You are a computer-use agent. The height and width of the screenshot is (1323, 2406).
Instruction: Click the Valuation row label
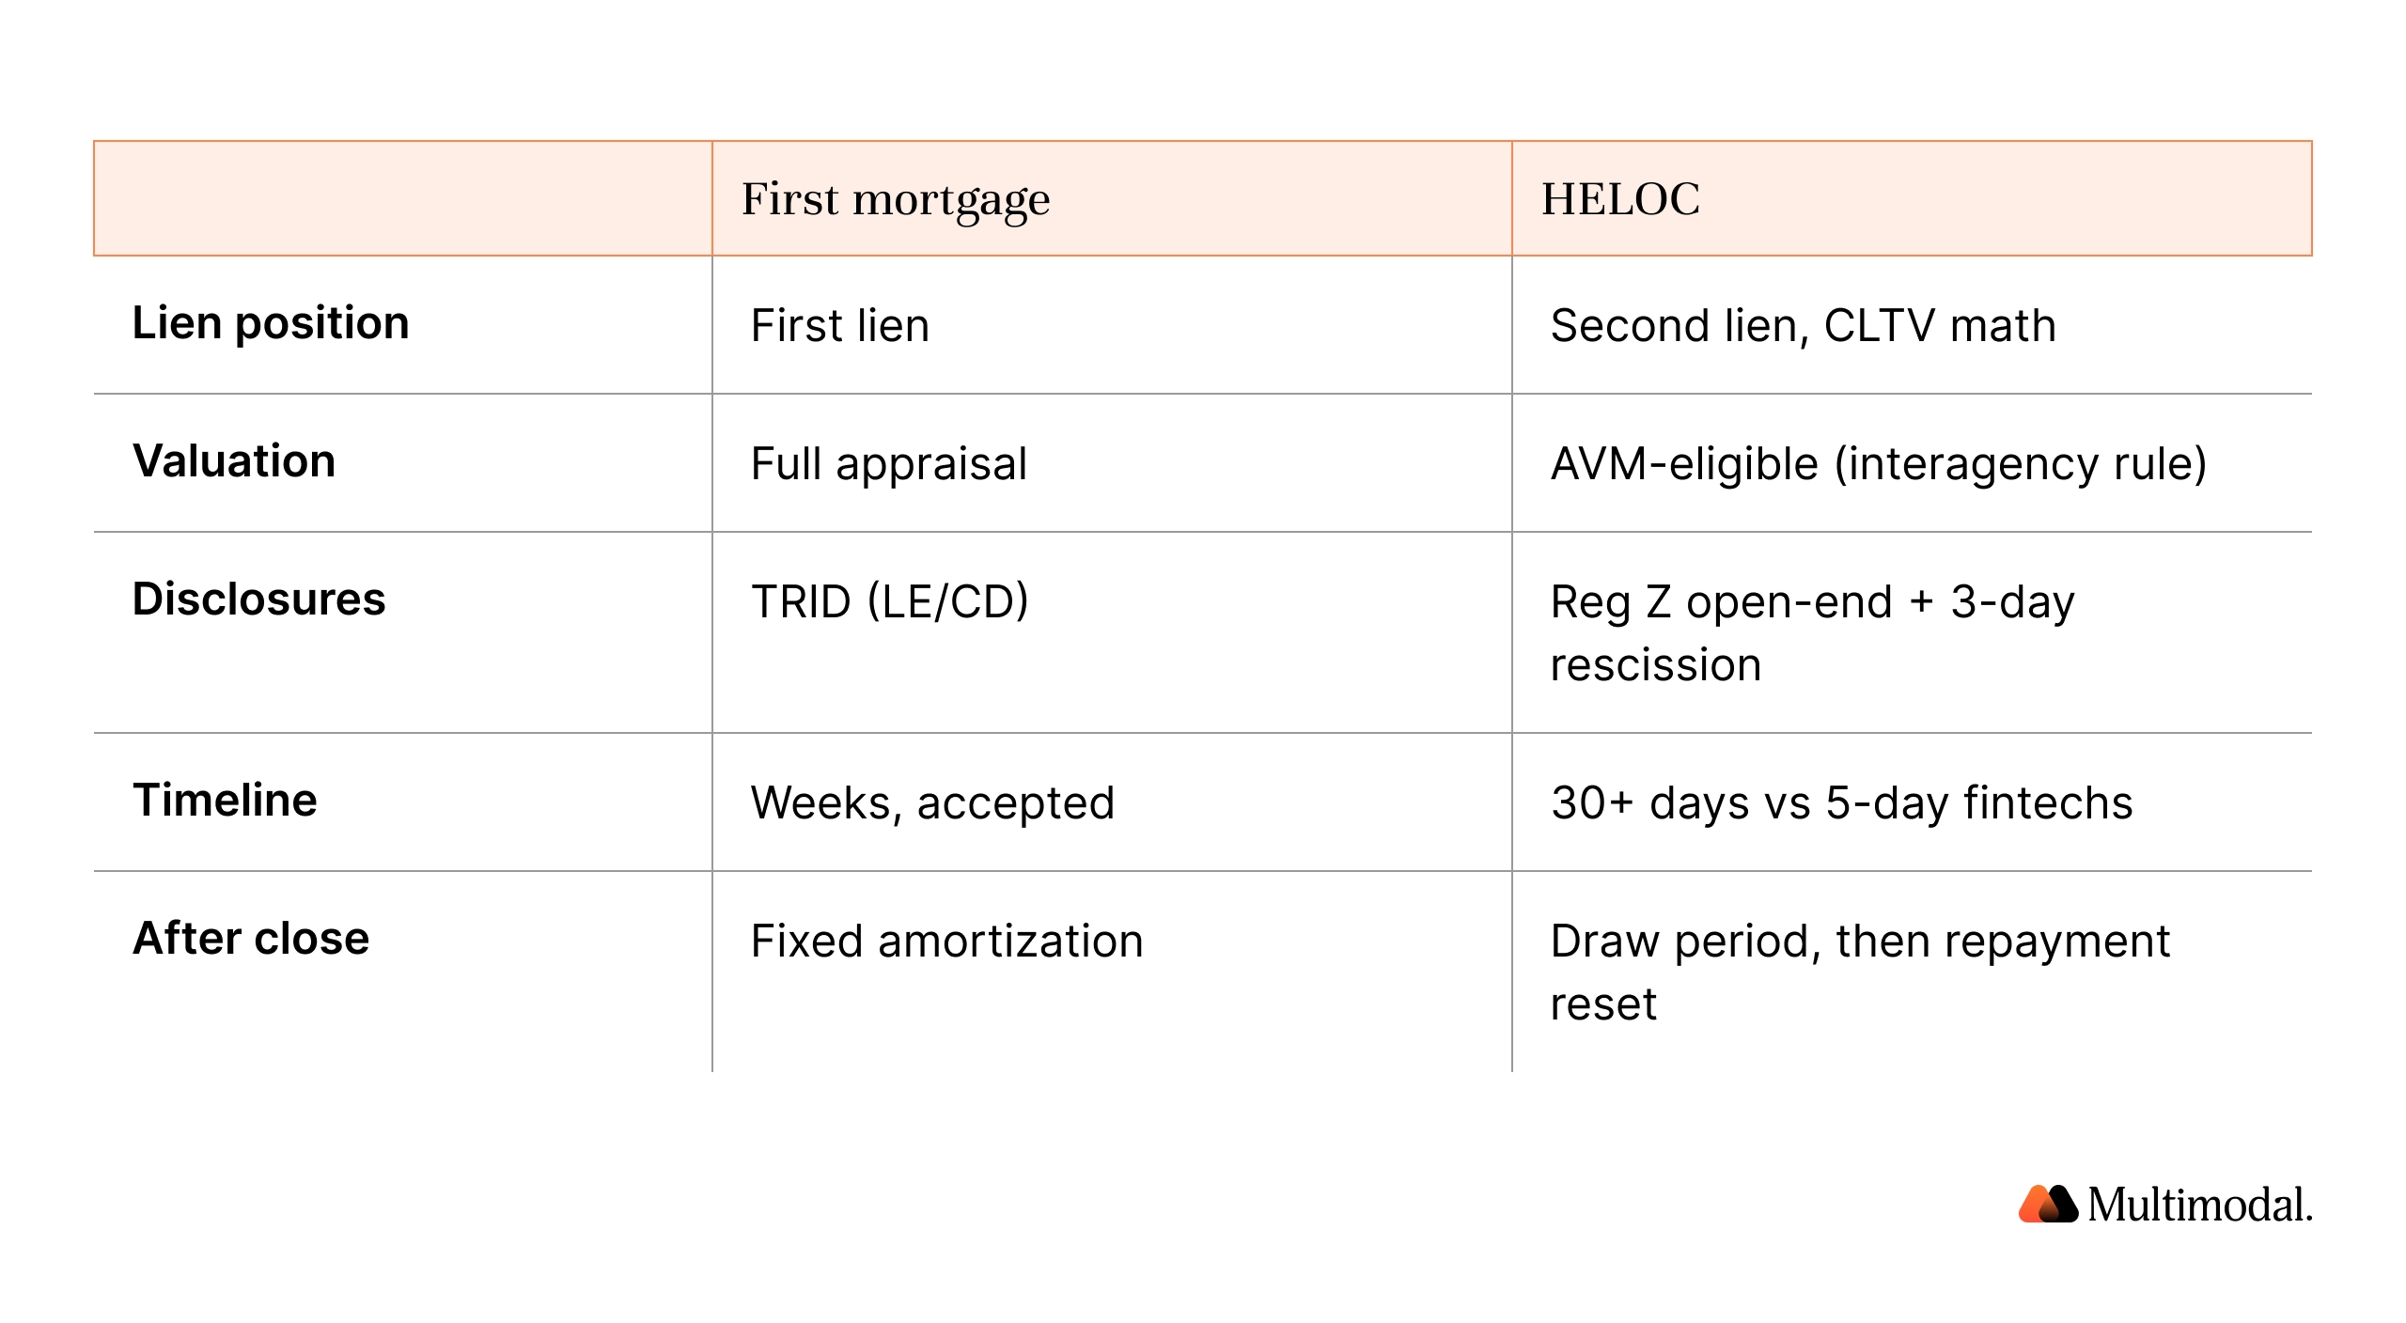tap(234, 461)
